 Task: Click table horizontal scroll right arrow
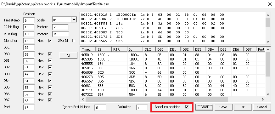262,99
